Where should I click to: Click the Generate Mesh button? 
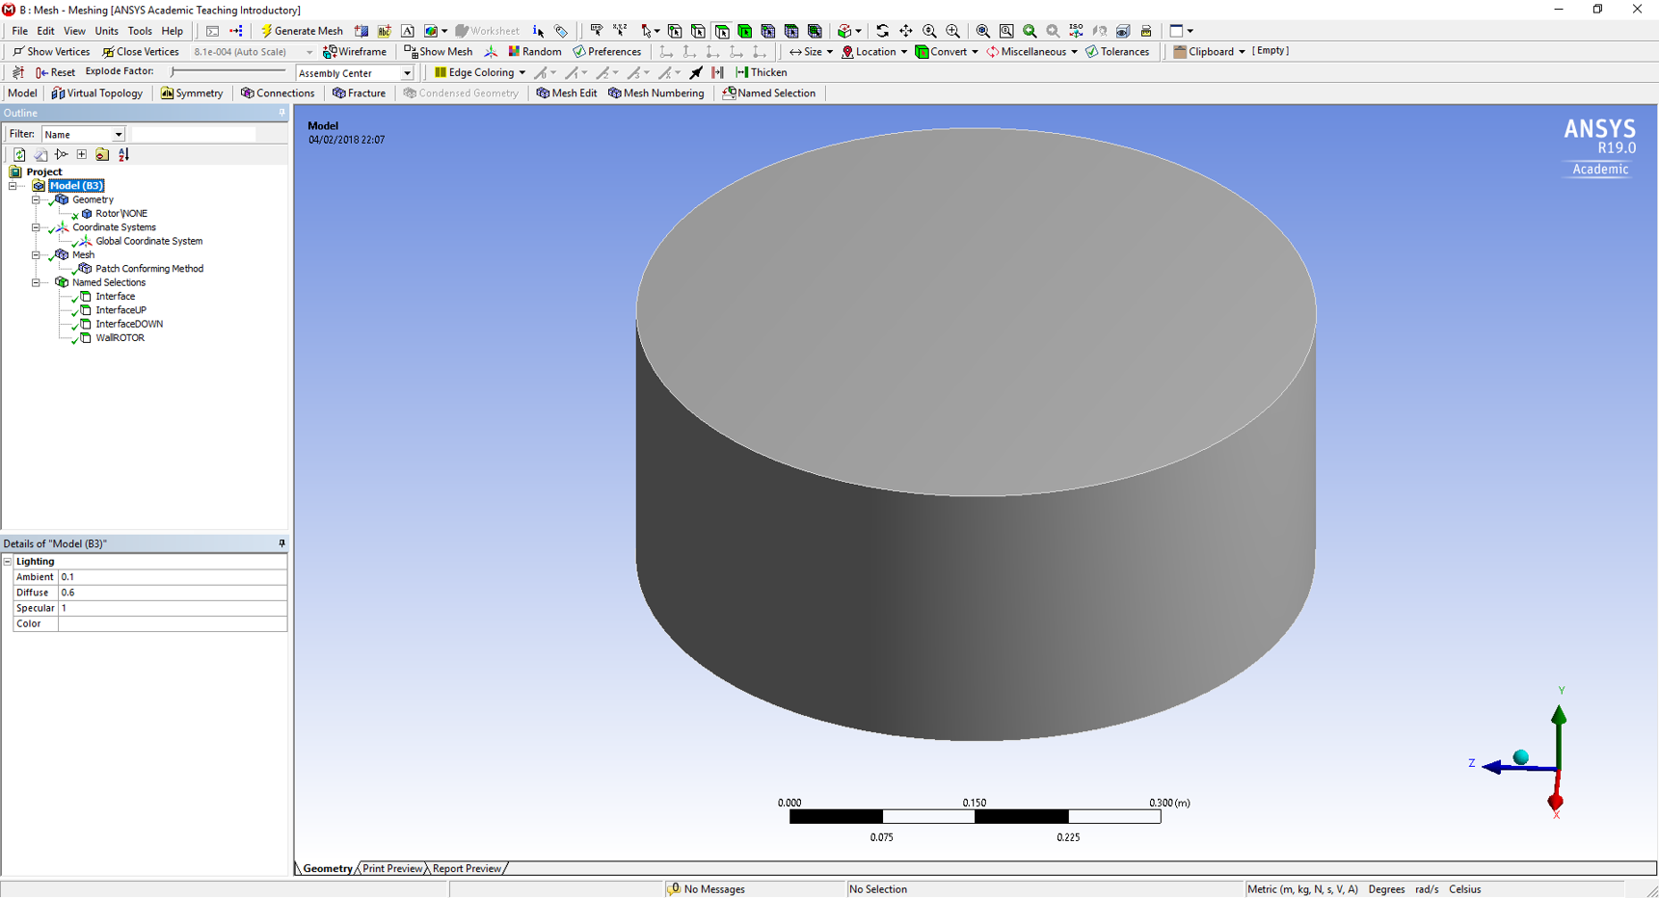pyautogui.click(x=302, y=31)
